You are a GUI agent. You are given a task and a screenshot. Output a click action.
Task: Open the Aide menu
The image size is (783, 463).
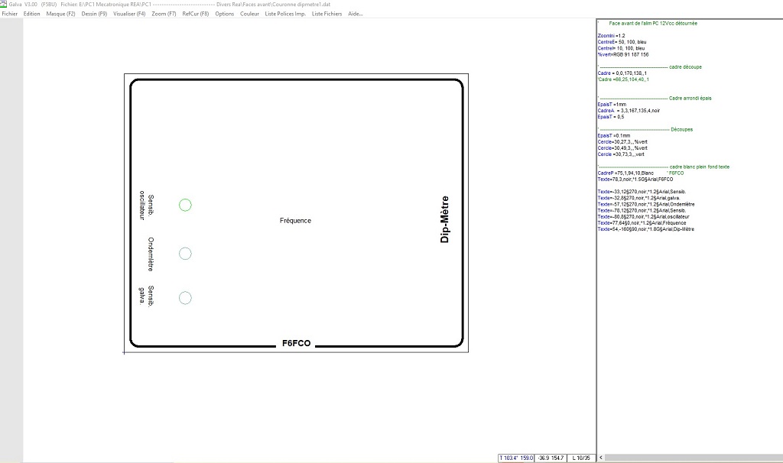click(x=356, y=14)
